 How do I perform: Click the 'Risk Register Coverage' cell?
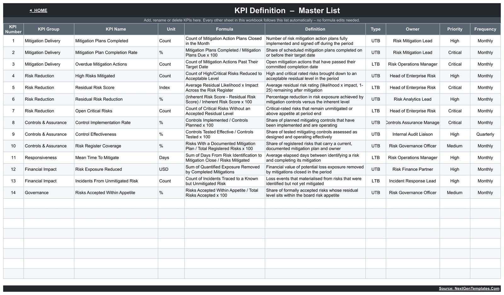coord(116,146)
